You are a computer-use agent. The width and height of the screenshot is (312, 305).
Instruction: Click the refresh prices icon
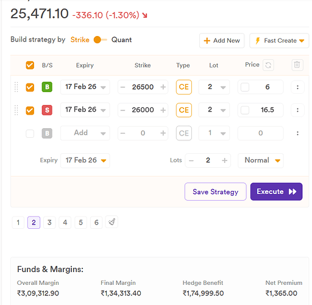(x=268, y=65)
